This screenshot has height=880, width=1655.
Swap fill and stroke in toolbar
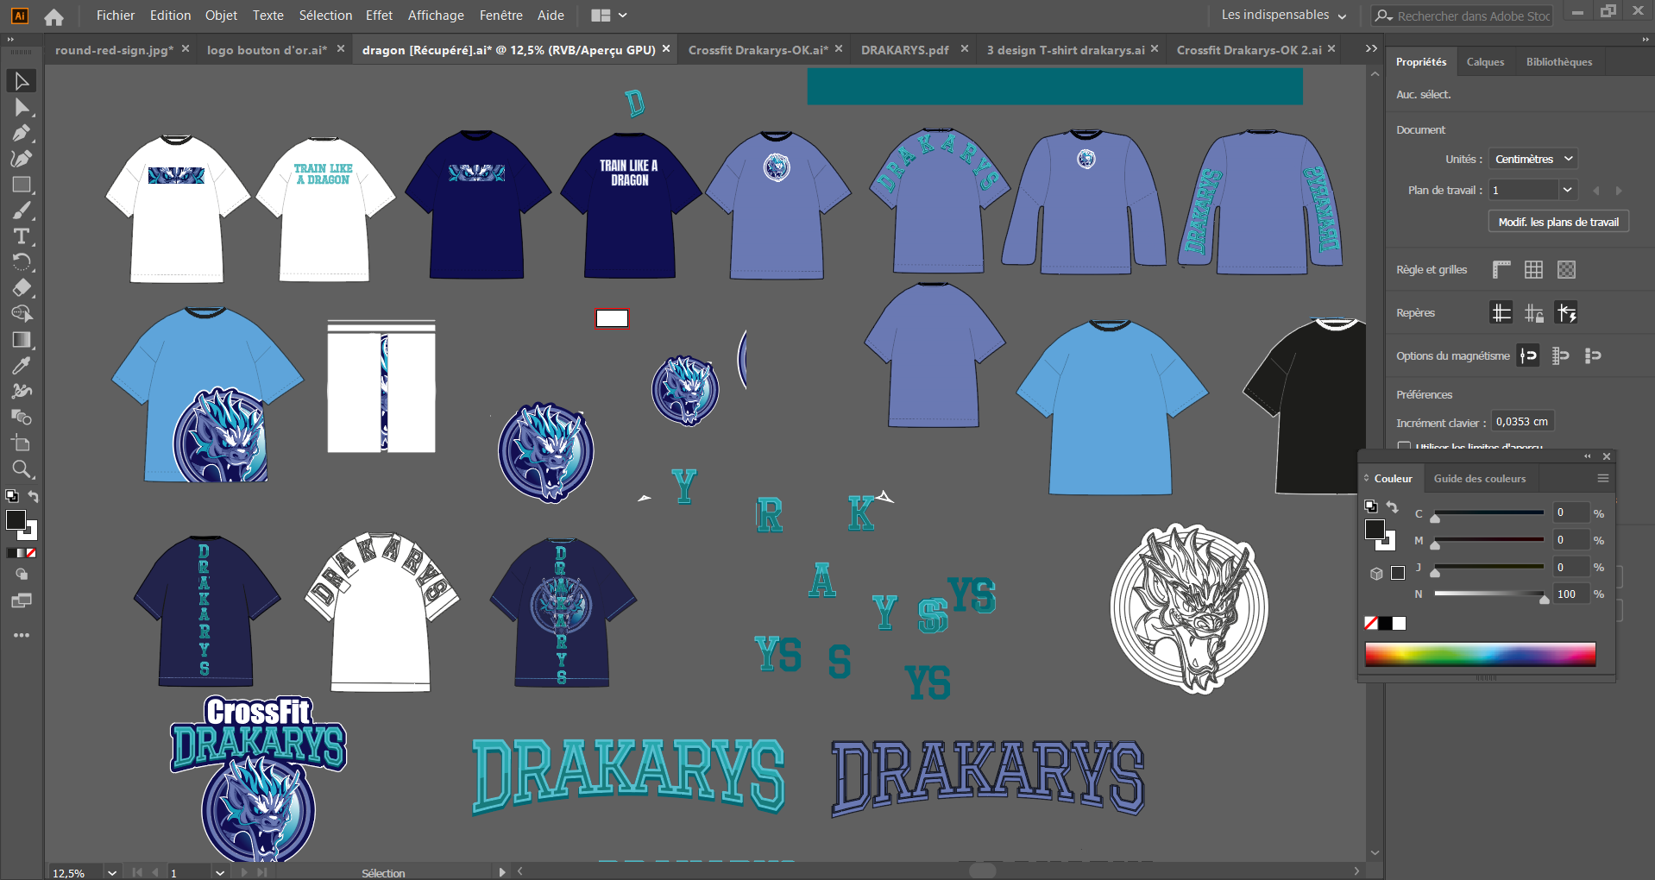(33, 496)
